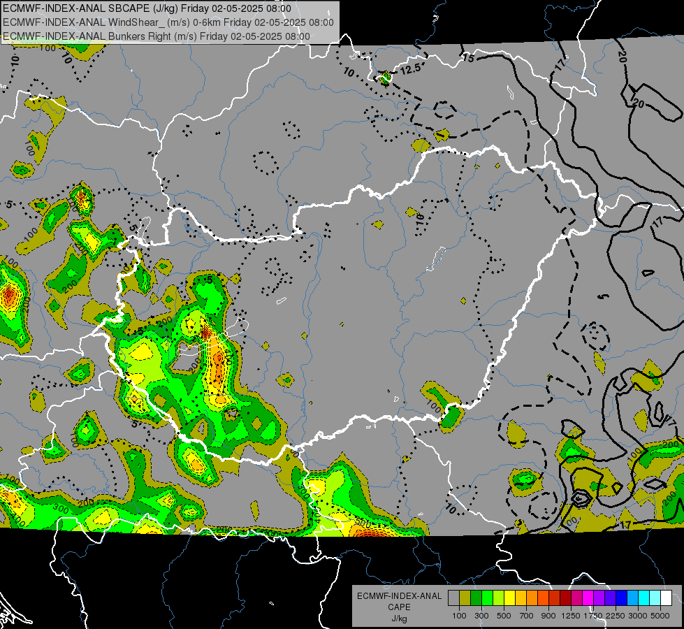Click the ECMWF-INDEX-ANAL label in the legend
Image resolution: width=684 pixels, height=629 pixels.
399,596
